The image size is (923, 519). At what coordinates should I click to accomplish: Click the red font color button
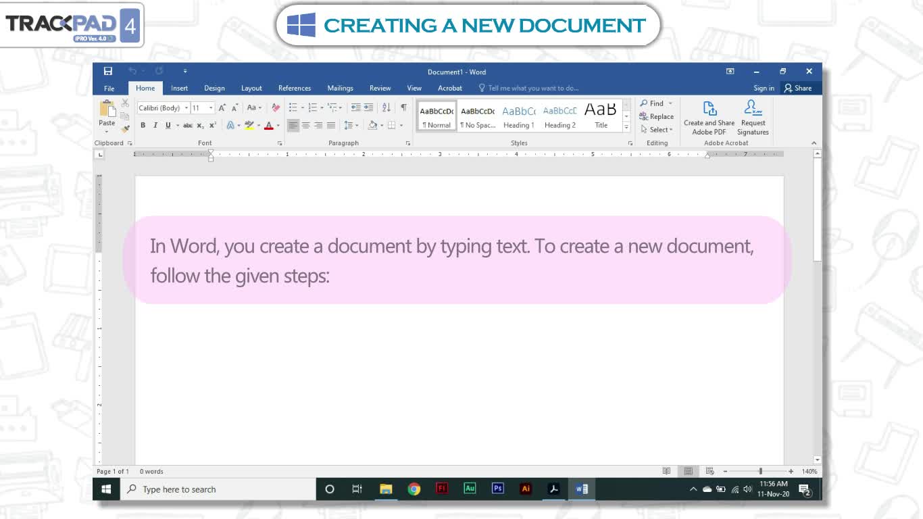pos(268,125)
